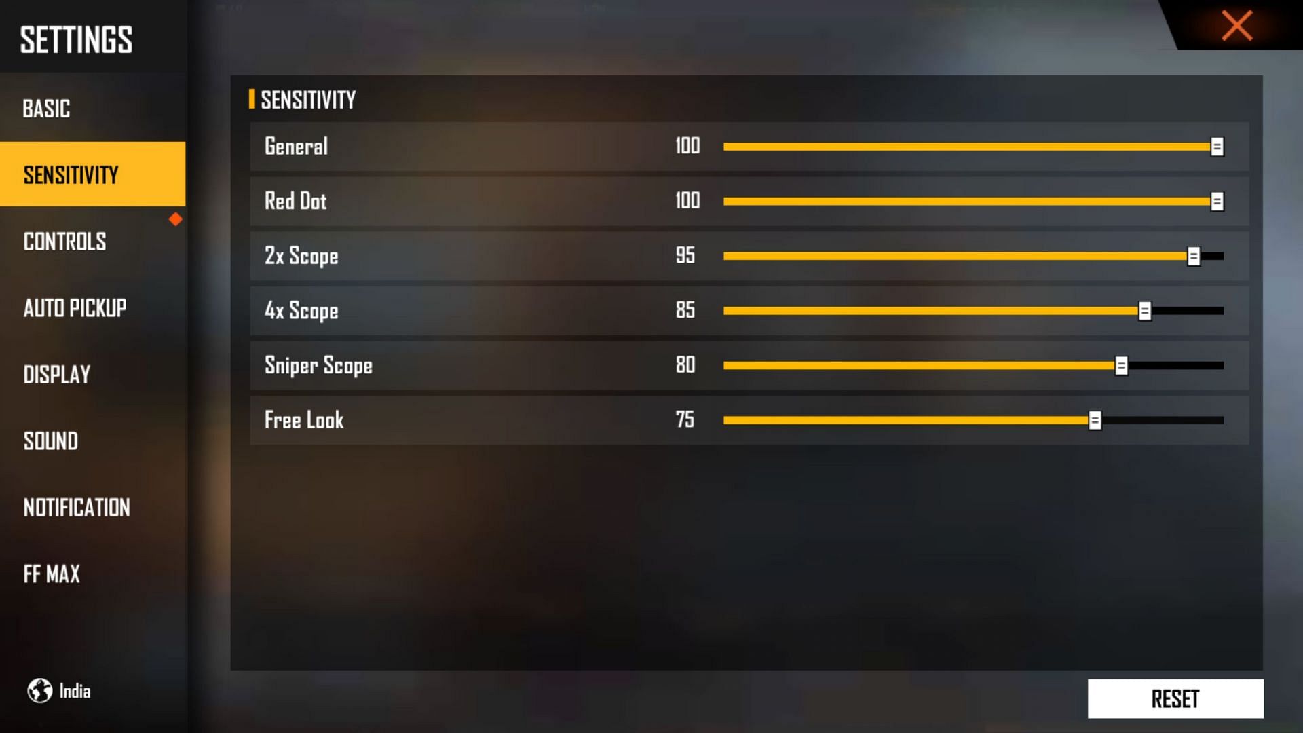Viewport: 1303px width, 733px height.
Task: Click the 4x Scope slider control
Action: (x=1146, y=309)
